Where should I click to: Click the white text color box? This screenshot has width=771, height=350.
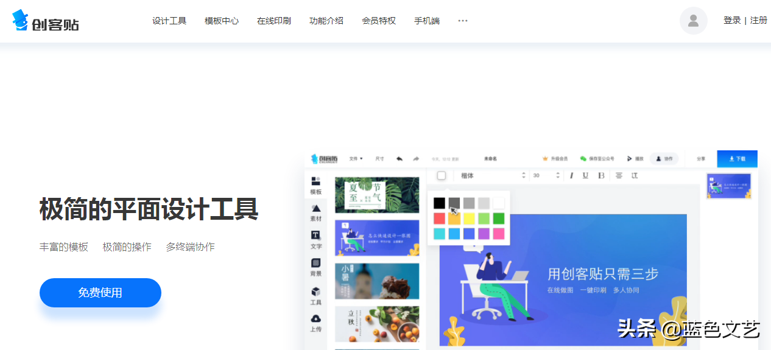[442, 175]
